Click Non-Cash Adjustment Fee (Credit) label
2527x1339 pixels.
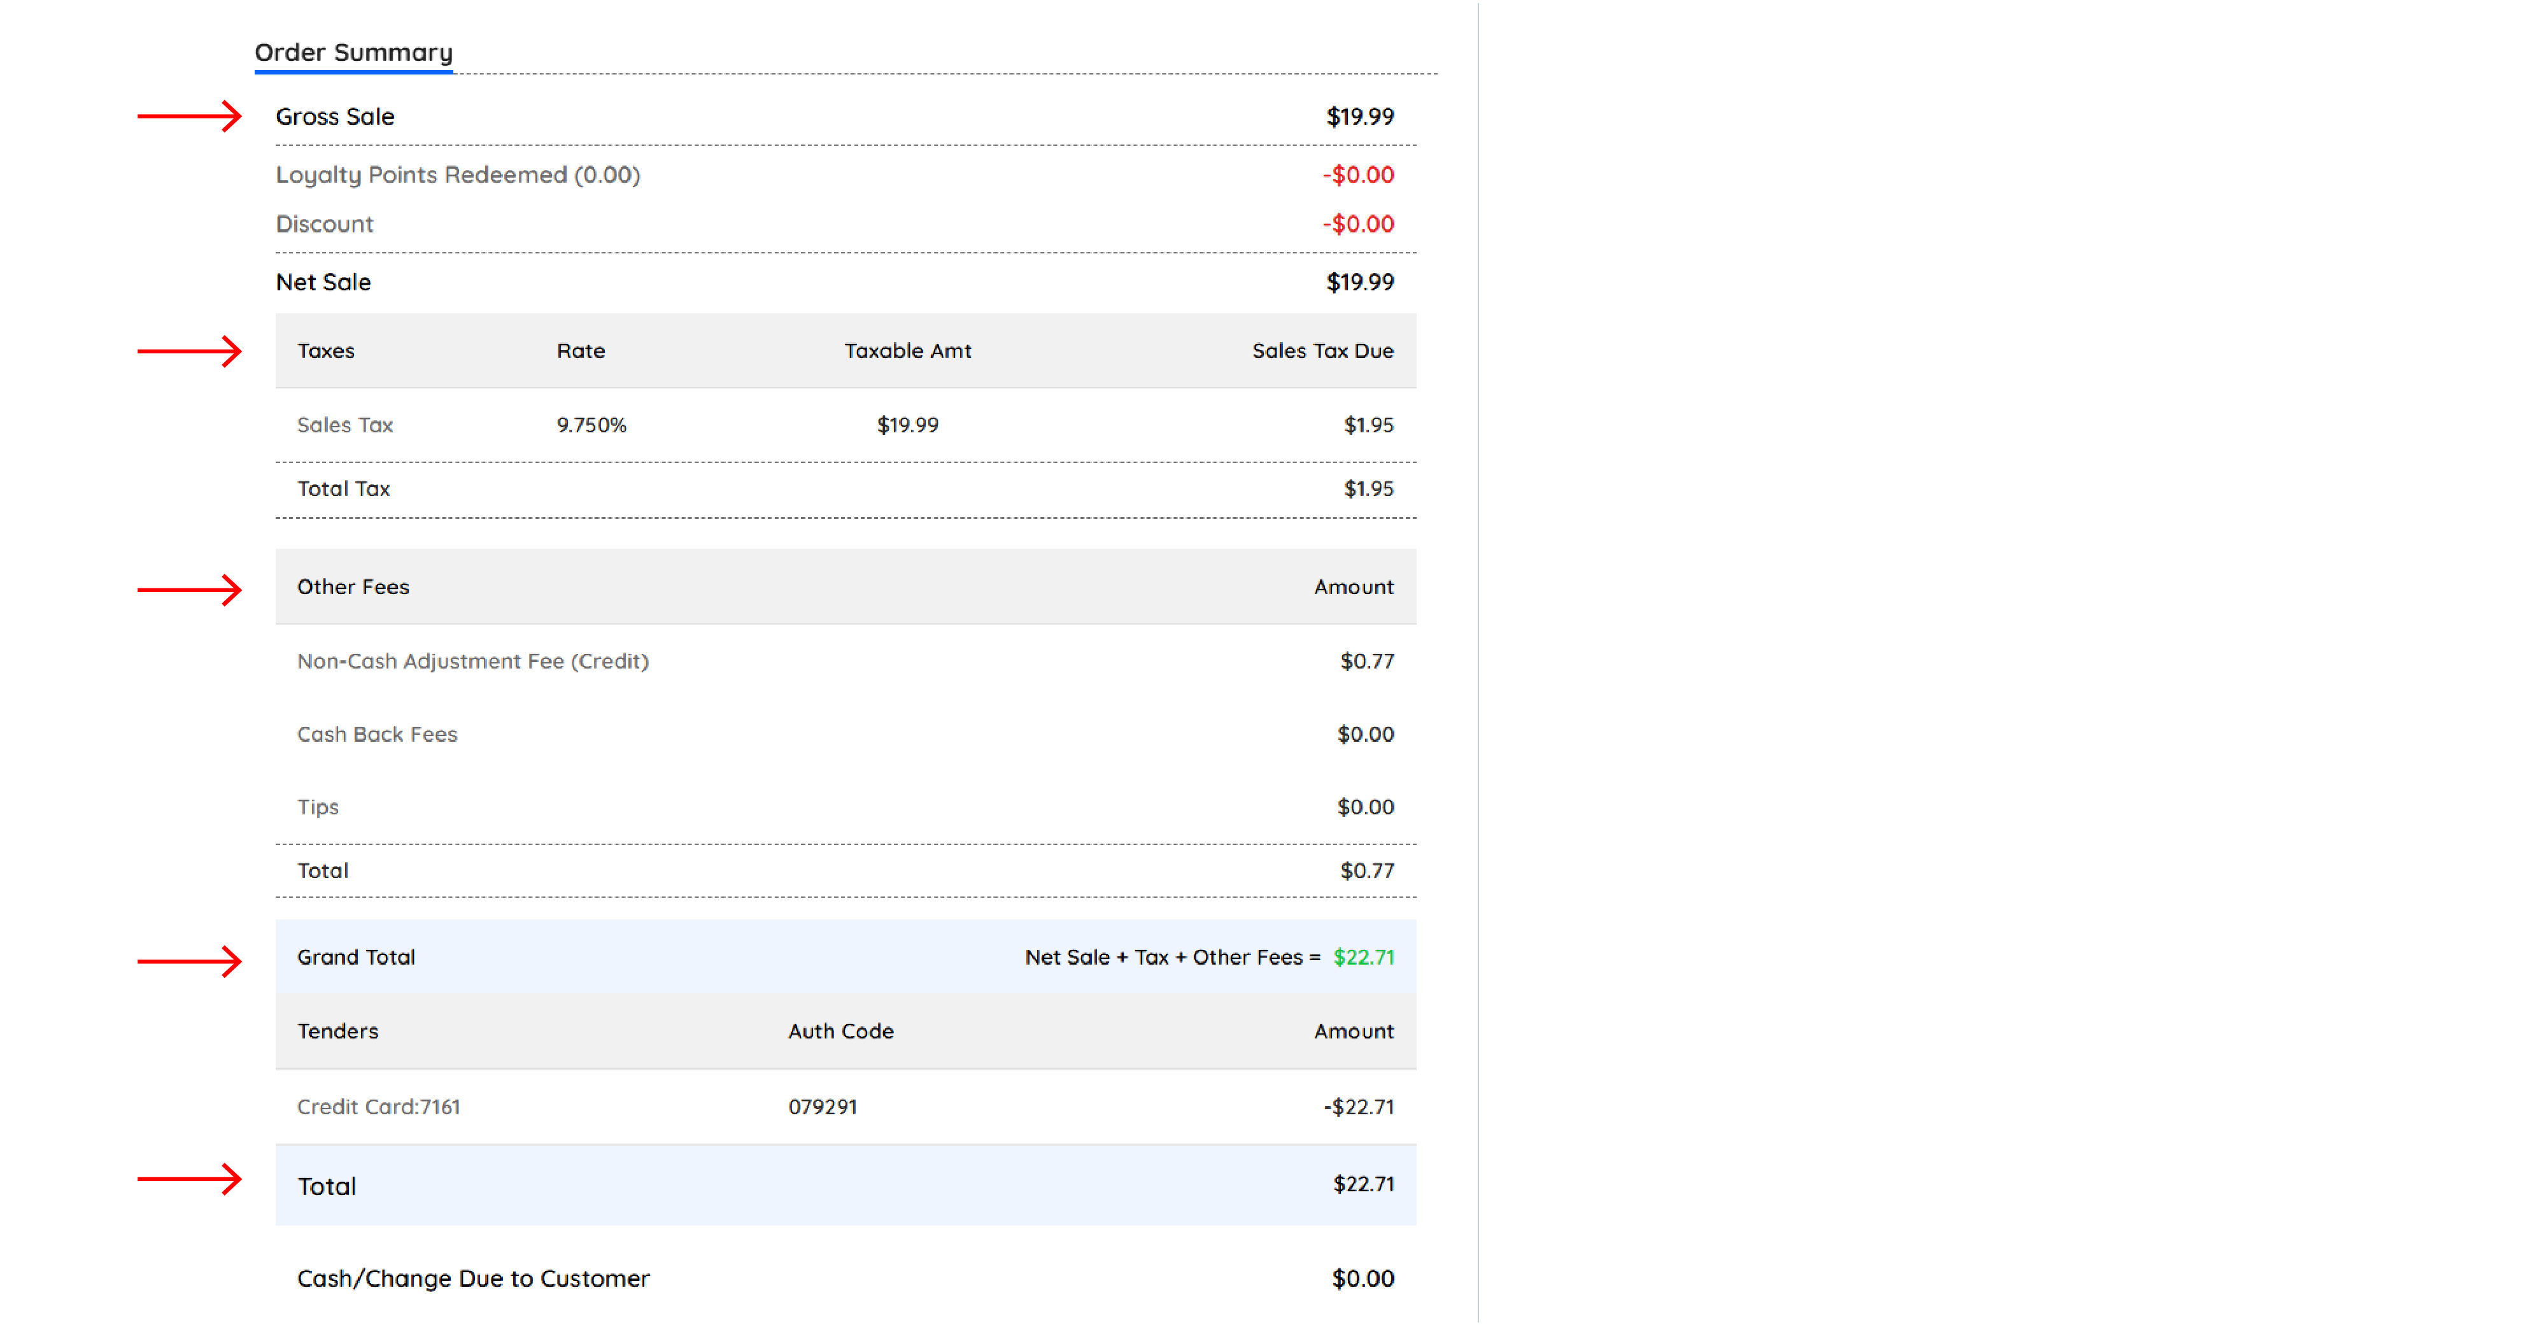click(473, 661)
